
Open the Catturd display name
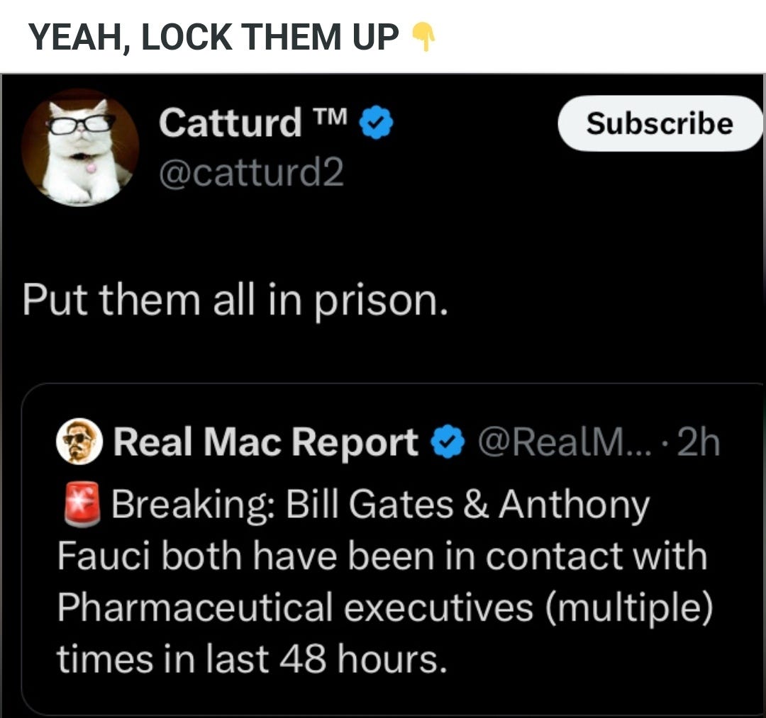(230, 123)
